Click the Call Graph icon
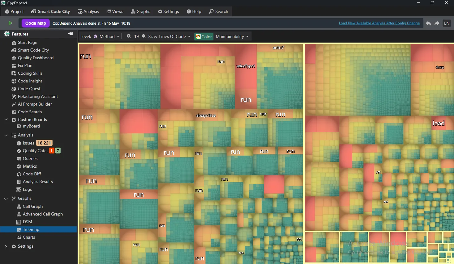Viewport: 454px width, 264px height. (x=19, y=207)
